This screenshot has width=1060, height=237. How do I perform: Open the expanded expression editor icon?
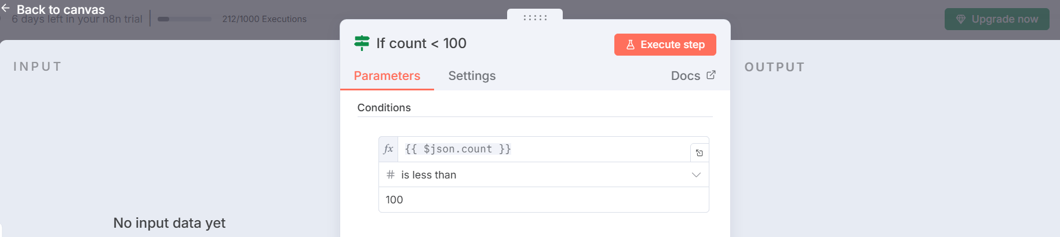pos(700,153)
